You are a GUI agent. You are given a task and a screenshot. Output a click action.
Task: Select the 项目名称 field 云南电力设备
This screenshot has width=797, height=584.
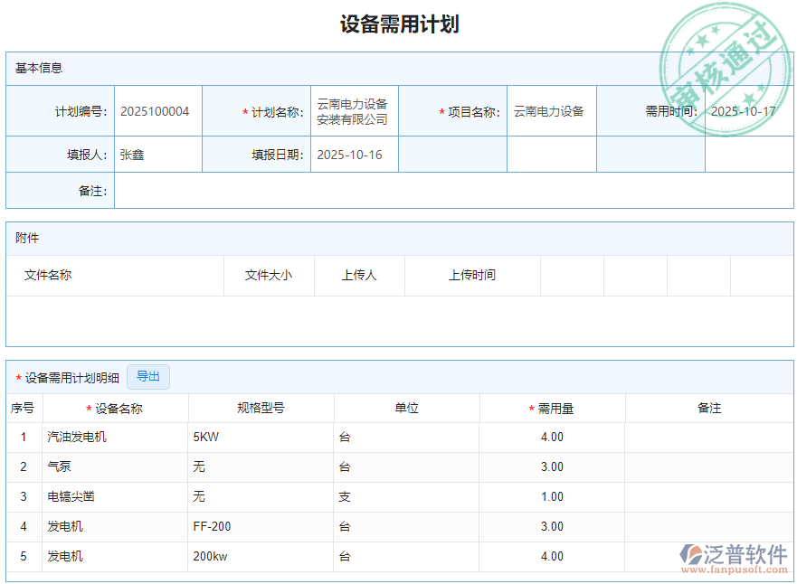tap(551, 110)
